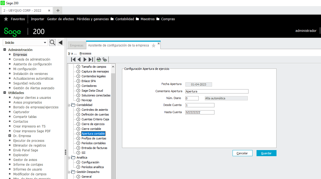Open the Maestros folder icon in top bar
The height and width of the screenshot is (179, 321).
tap(137, 19)
